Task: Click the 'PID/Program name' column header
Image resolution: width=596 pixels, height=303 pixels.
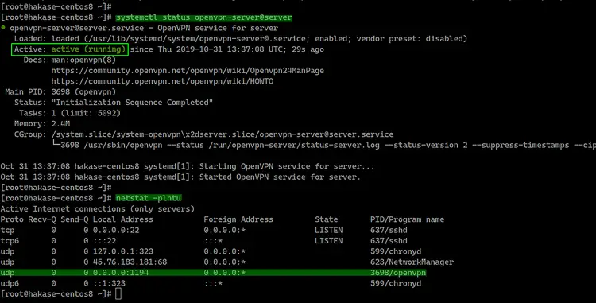Action: coord(407,219)
